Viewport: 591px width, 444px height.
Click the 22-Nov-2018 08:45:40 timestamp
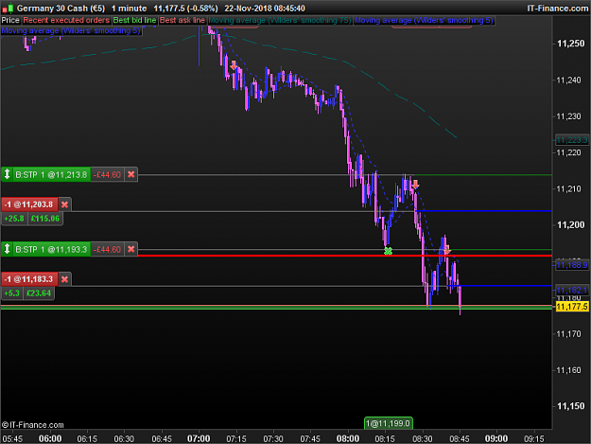click(265, 8)
